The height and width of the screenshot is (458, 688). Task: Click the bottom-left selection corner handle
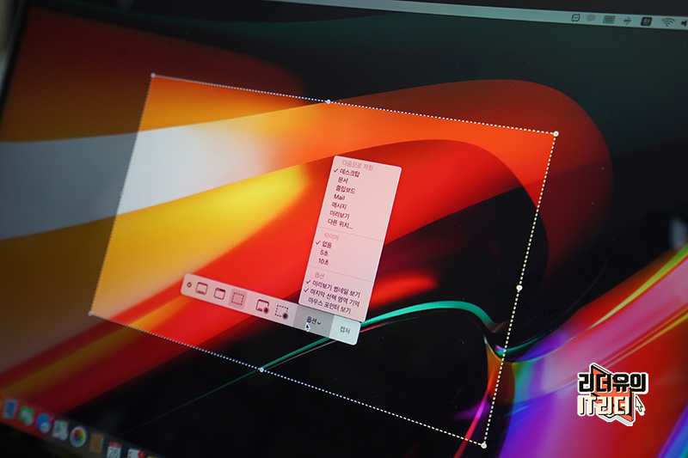coord(90,314)
